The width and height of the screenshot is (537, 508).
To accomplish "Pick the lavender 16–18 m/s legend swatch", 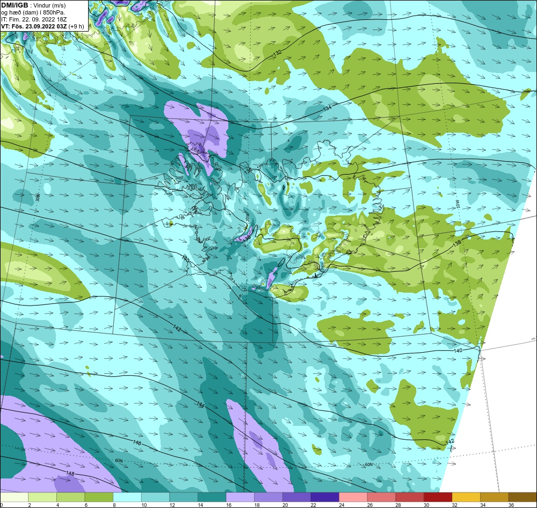I will [x=241, y=497].
